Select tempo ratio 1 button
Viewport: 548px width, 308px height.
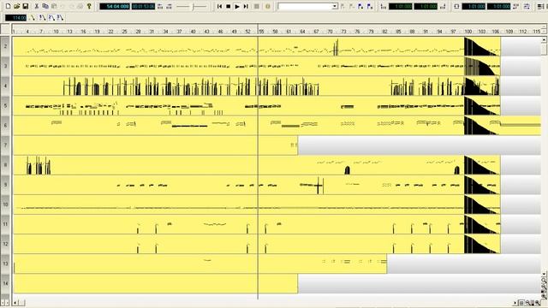(x=42, y=17)
